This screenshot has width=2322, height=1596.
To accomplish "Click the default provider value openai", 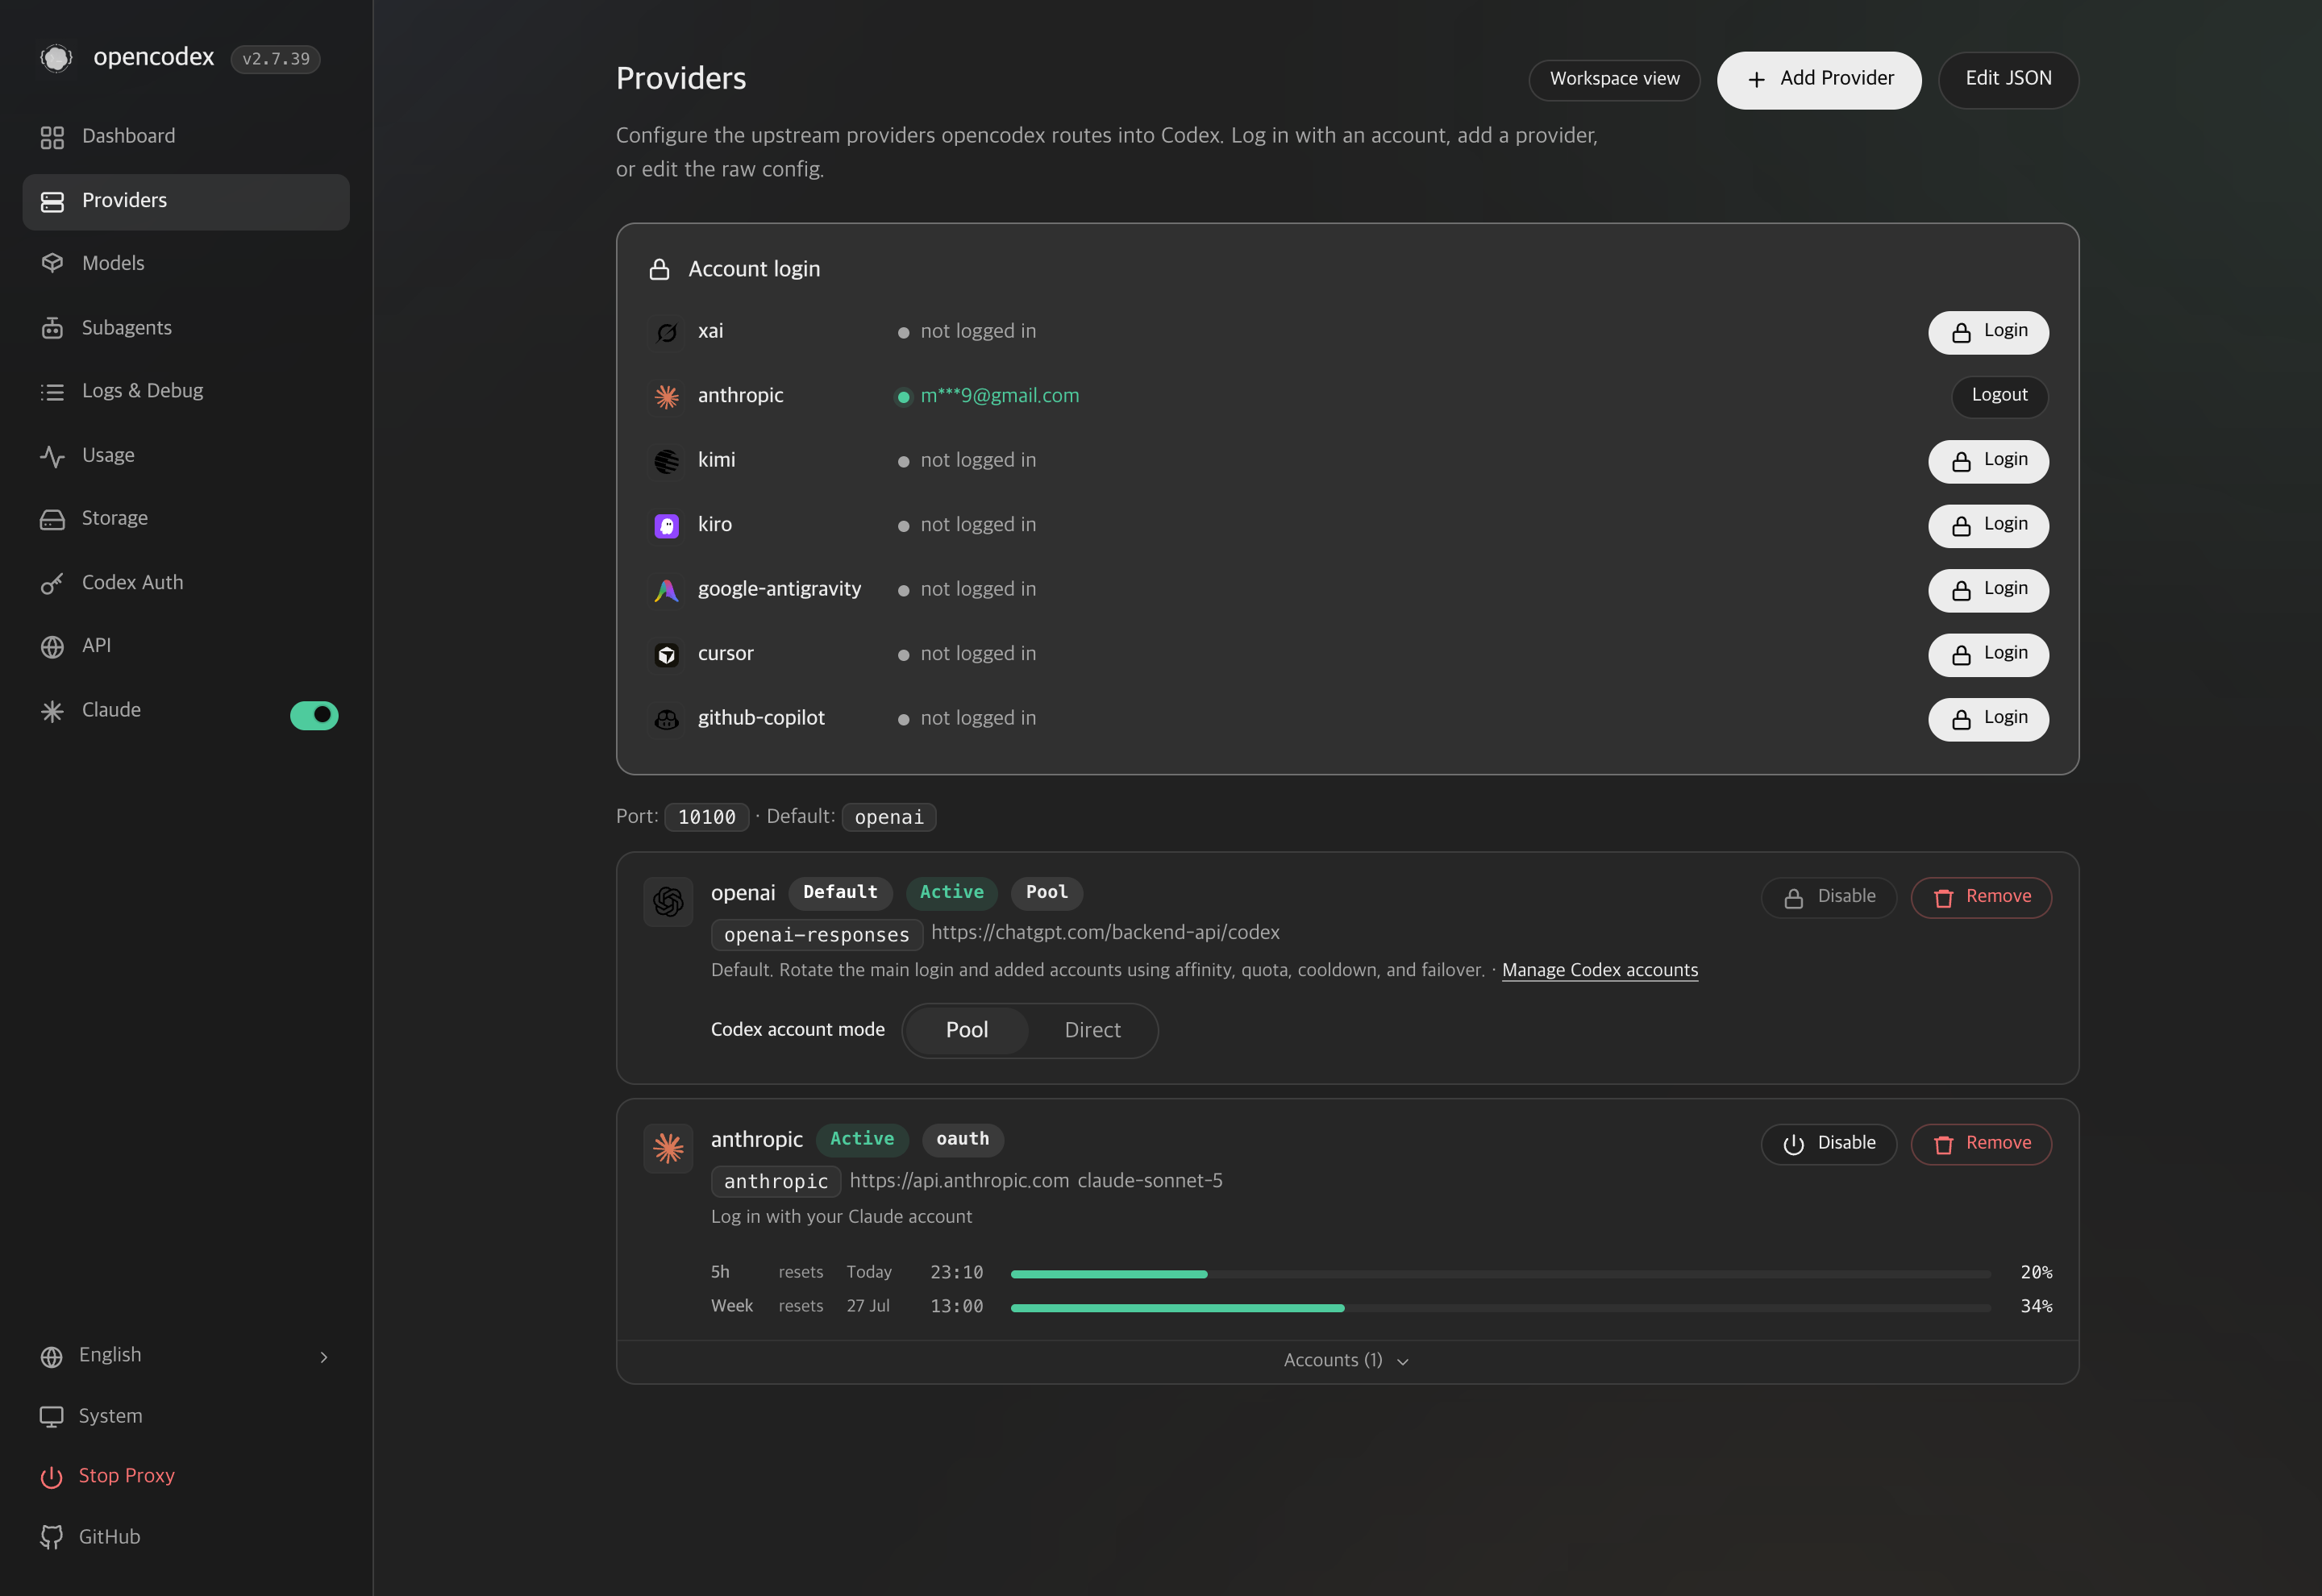I will (889, 818).
